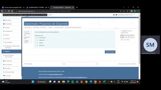Open notifications bell in Moodle header
Viewport: 161px width, 90px height.
click(x=114, y=15)
